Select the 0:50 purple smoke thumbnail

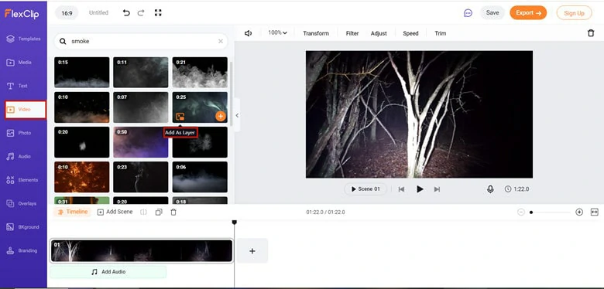141,142
